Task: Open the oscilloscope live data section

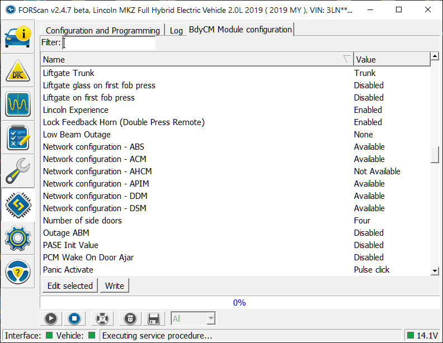Action: (17, 104)
